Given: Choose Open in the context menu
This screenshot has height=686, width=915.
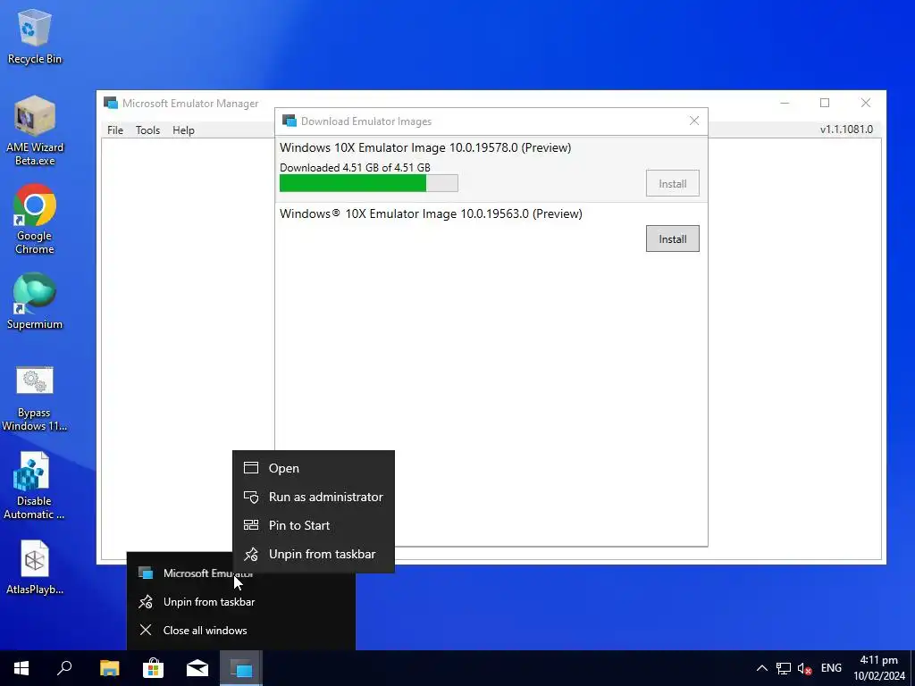Looking at the screenshot, I should (x=314, y=468).
